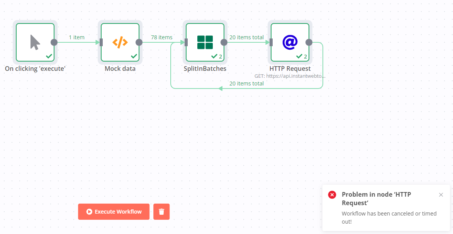Click the red error icon in notification
453x234 pixels.
(332, 195)
